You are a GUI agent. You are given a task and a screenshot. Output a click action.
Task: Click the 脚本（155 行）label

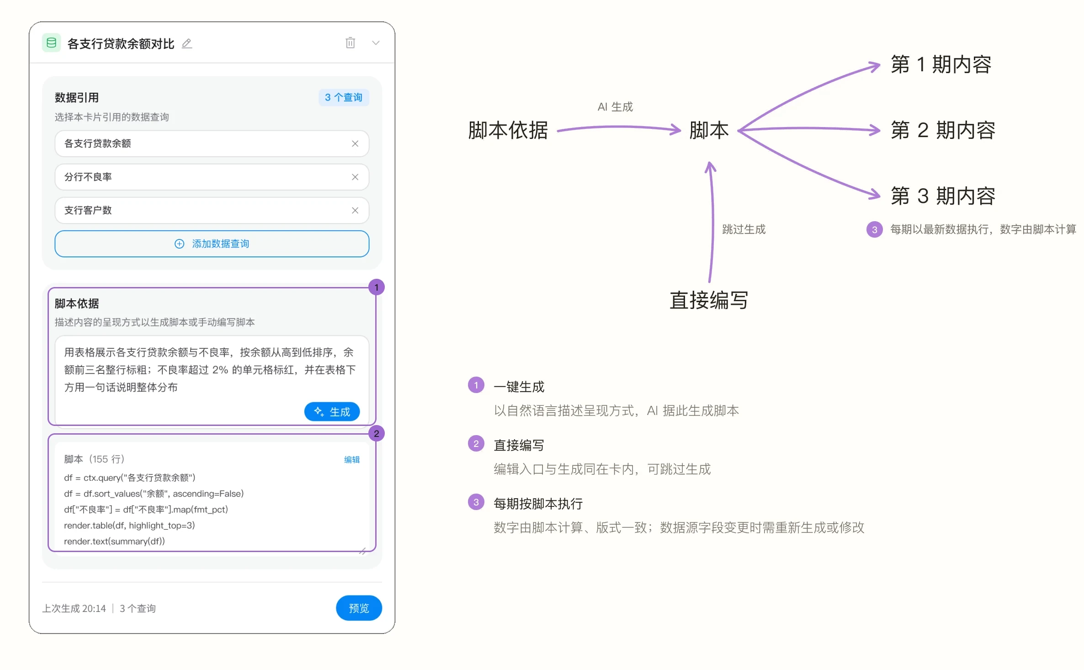point(94,459)
